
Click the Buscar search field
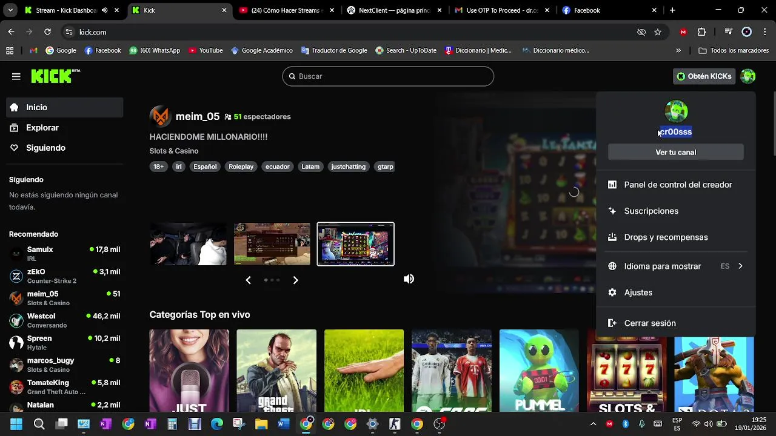pos(388,76)
